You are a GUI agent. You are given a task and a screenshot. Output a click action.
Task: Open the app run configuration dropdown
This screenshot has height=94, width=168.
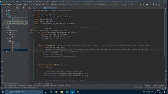pyautogui.click(x=88, y=5)
